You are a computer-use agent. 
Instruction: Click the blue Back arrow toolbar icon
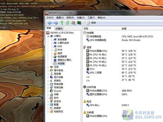coord(50,23)
